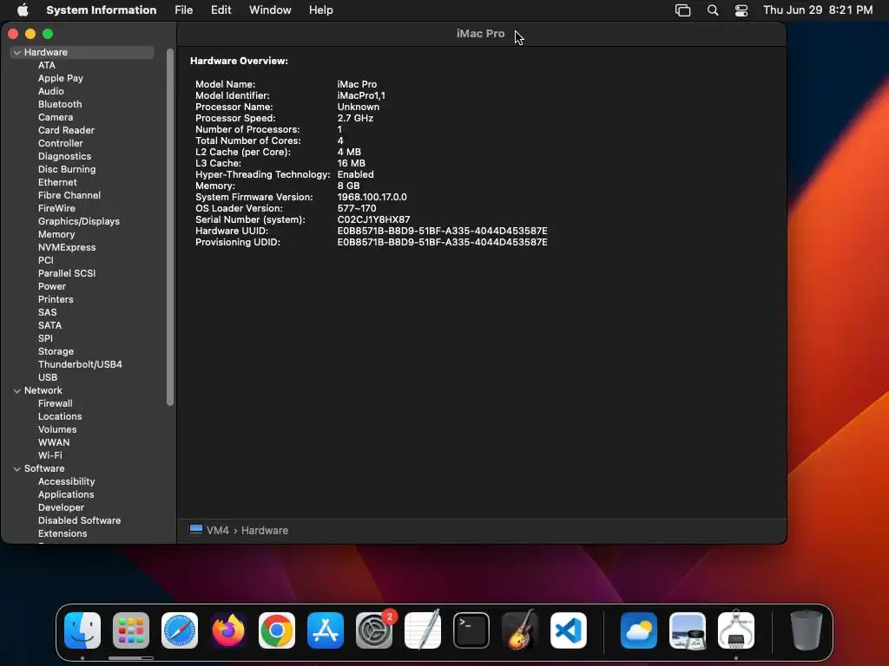The width and height of the screenshot is (889, 666).
Task: Select Camera in the sidebar
Action: pos(56,117)
